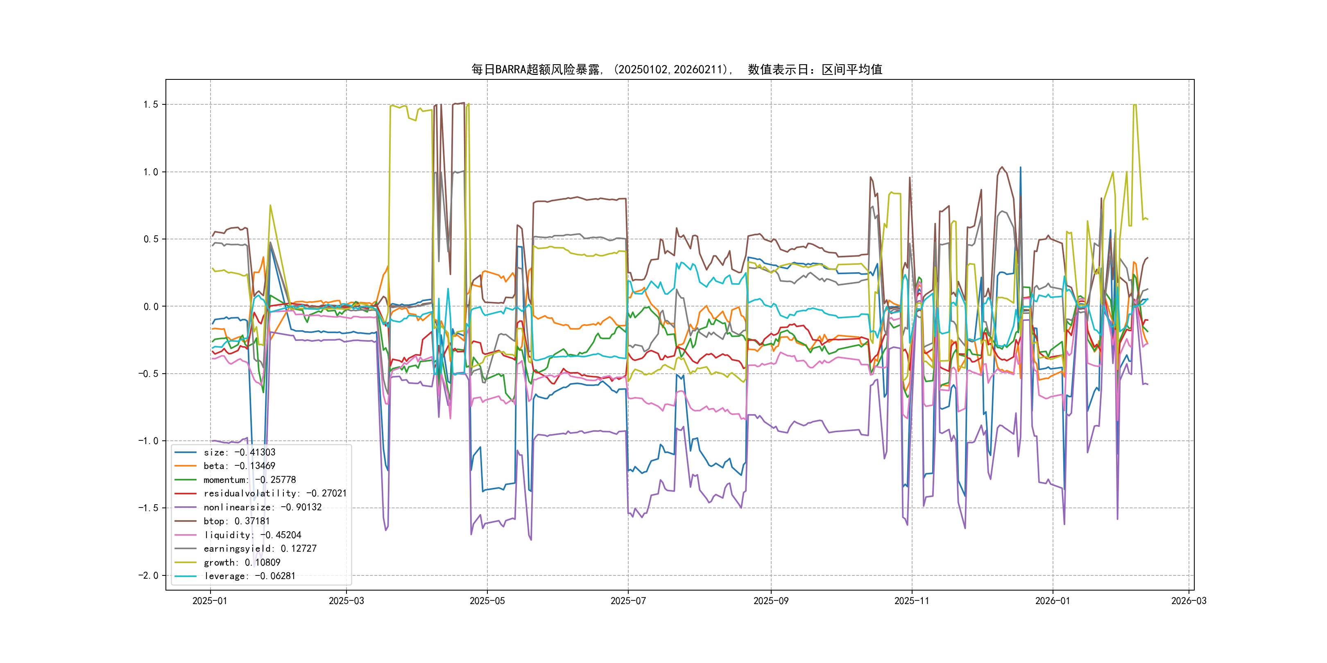
Task: Click the 2026-03 x-axis tick label
Action: pos(1189,601)
